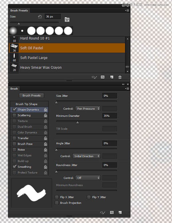The height and width of the screenshot is (223, 172).
Task: Toggle lock icon for Dual Brush
Action: point(45,127)
